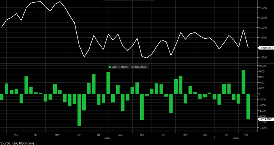Select the 415000 axis label

point(263,58)
